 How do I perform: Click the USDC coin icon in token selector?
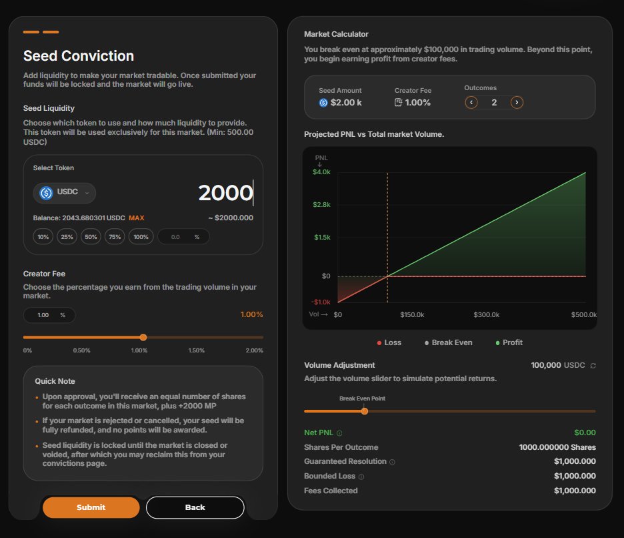46,193
